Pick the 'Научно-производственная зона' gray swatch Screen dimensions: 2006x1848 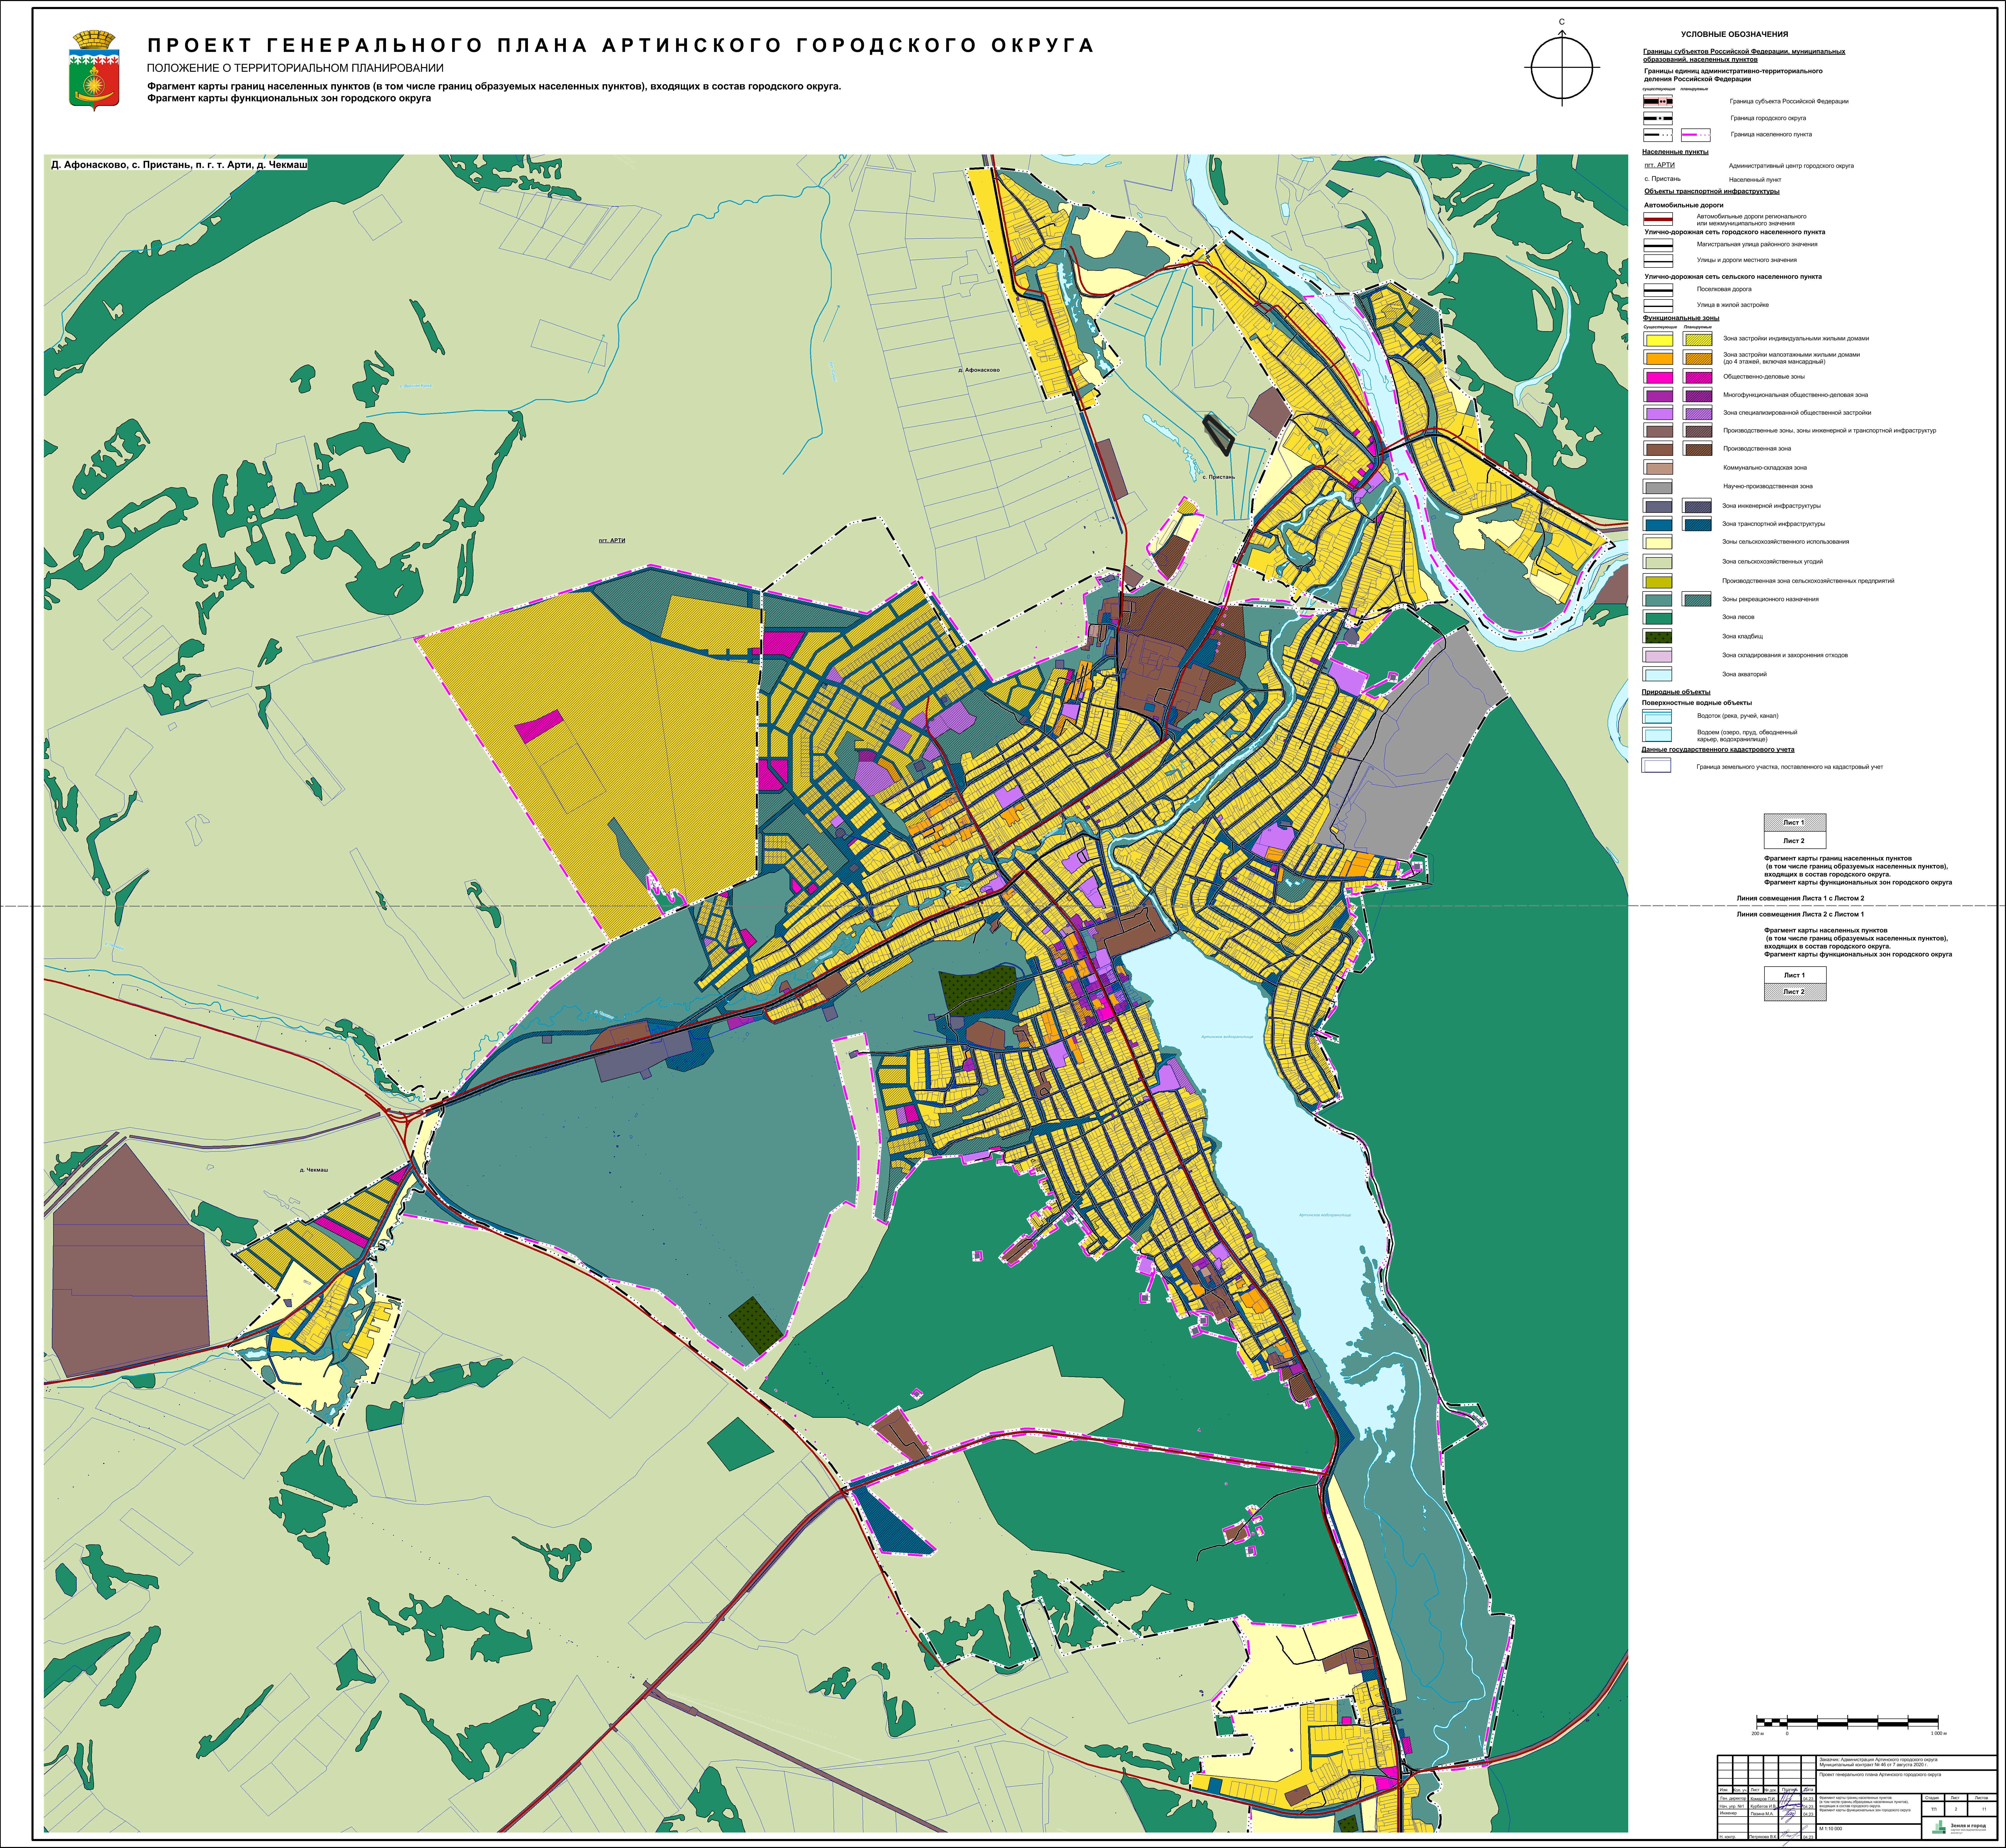1658,487
